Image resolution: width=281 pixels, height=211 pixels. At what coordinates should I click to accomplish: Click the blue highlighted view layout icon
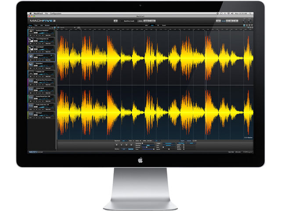[x=244, y=25]
